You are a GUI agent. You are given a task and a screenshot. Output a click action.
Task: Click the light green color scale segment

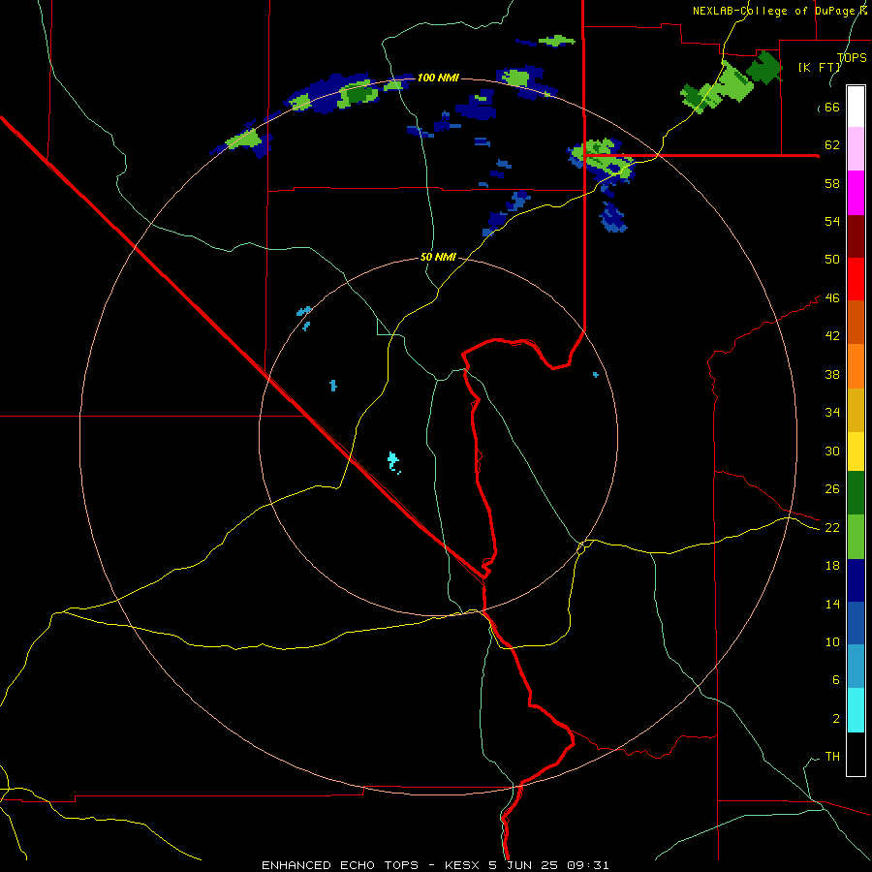tap(856, 537)
